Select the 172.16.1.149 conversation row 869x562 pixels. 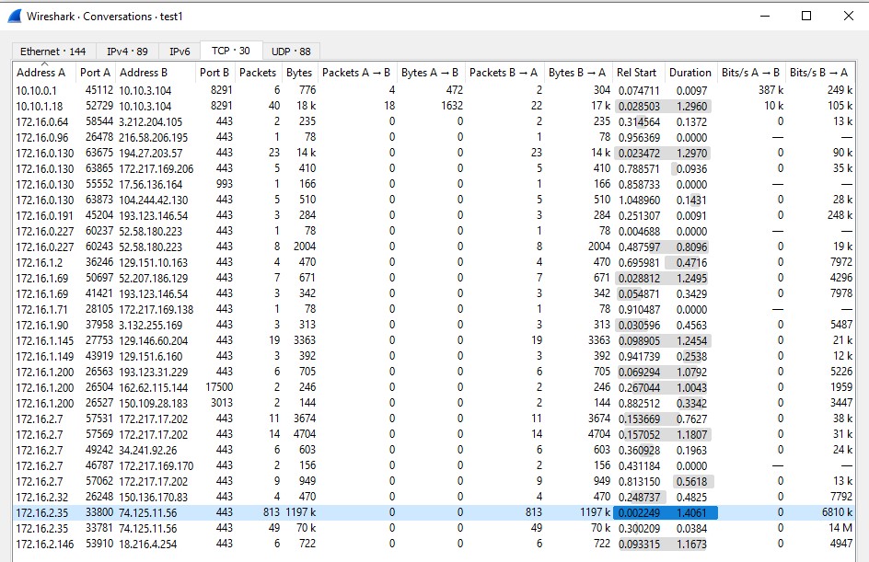[434, 356]
